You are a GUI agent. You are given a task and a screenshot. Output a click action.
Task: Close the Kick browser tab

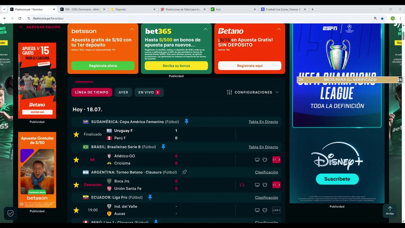(255, 9)
